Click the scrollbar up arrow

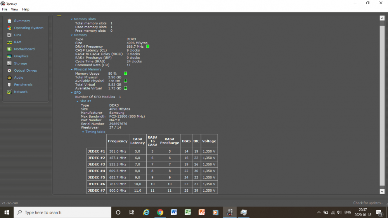[x=382, y=18]
